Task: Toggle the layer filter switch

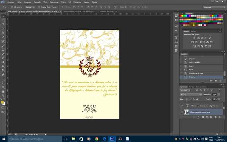Action: (x=220, y=90)
